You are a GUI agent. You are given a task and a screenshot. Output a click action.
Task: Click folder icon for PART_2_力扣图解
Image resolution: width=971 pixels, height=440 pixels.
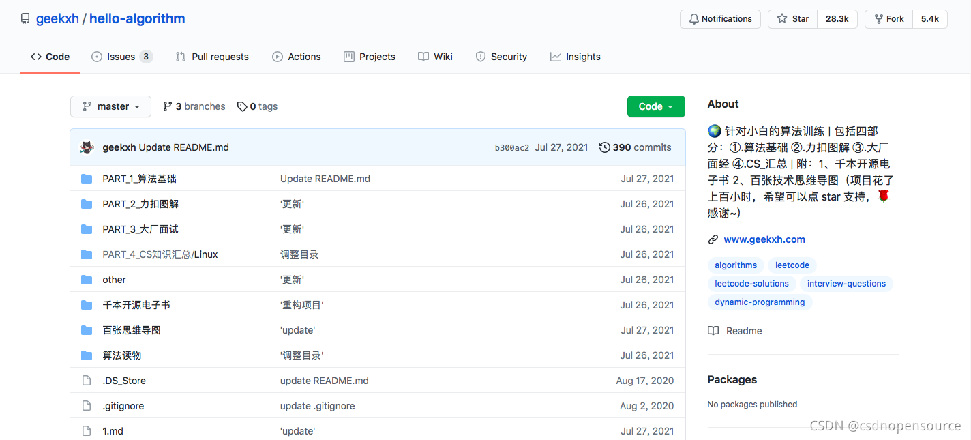pyautogui.click(x=87, y=204)
